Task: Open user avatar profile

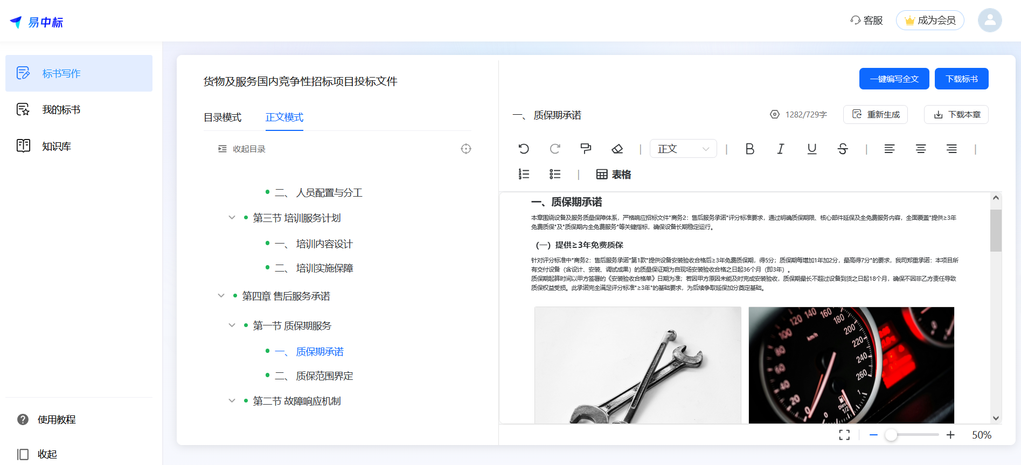Action: point(990,20)
